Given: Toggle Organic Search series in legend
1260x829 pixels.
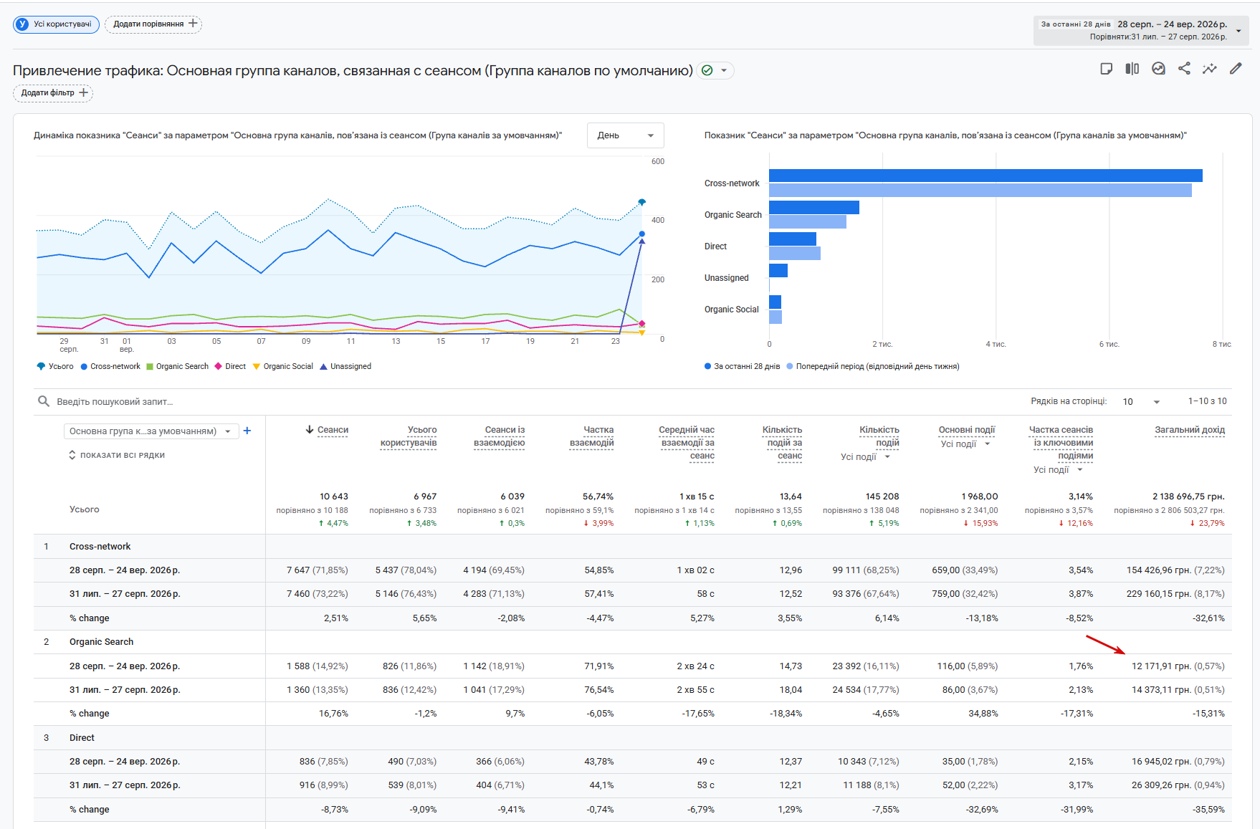Looking at the screenshot, I should tap(177, 366).
